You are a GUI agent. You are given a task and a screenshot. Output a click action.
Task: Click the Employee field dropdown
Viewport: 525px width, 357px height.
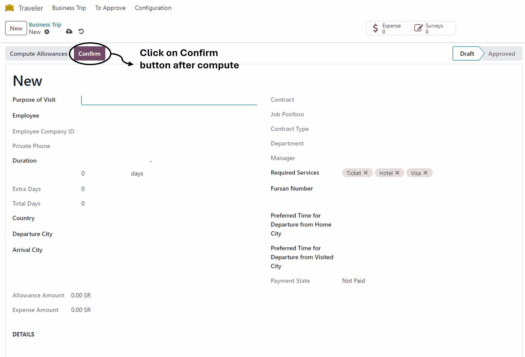(x=169, y=116)
